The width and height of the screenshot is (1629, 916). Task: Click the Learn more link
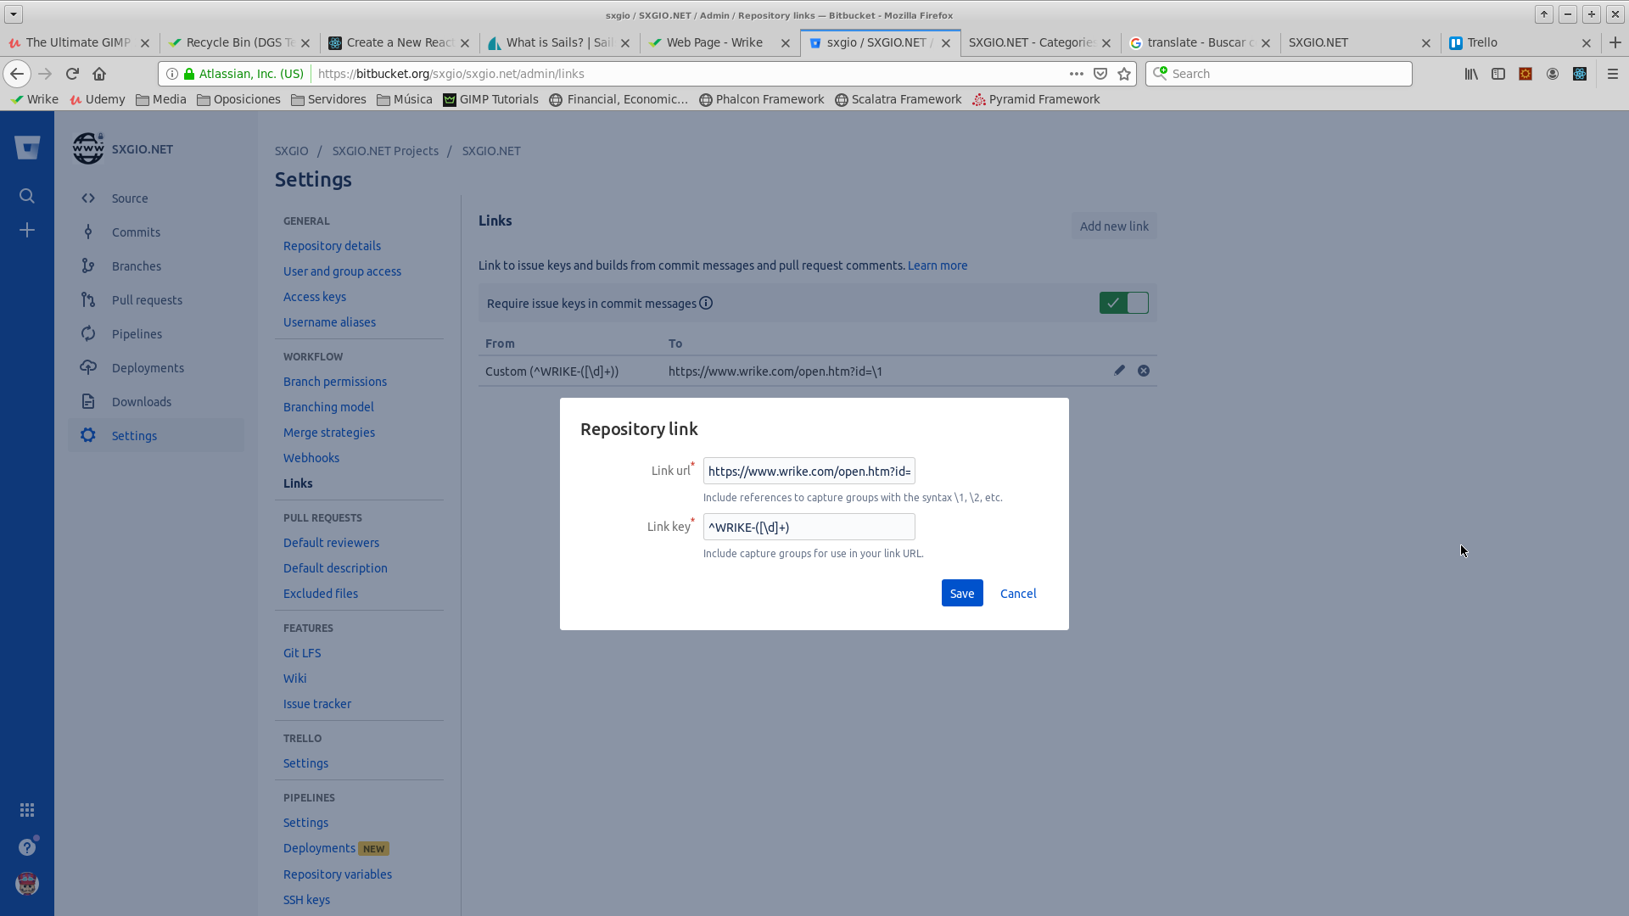click(x=938, y=265)
